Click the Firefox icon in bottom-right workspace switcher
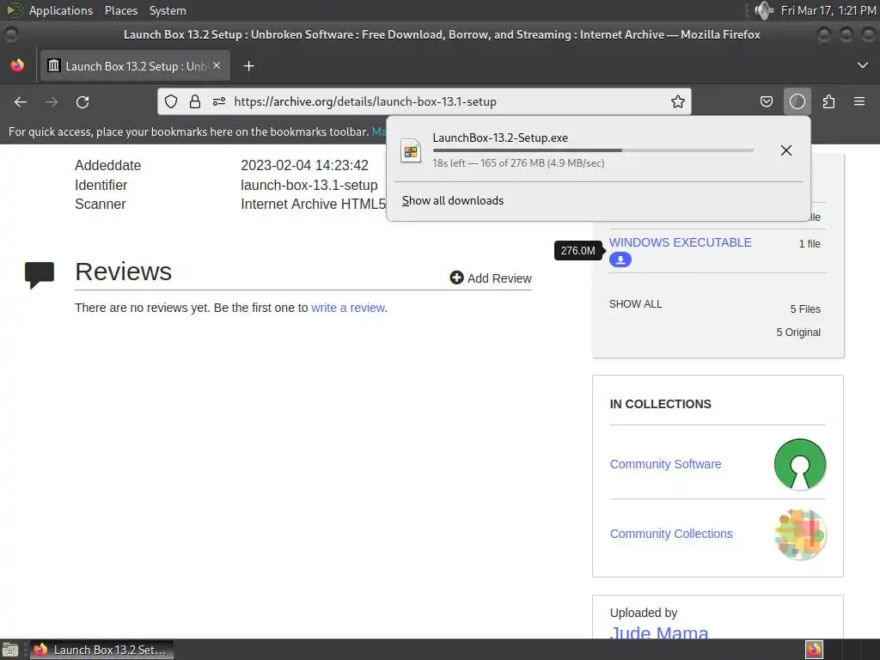Viewport: 880px width, 660px height. pos(814,650)
